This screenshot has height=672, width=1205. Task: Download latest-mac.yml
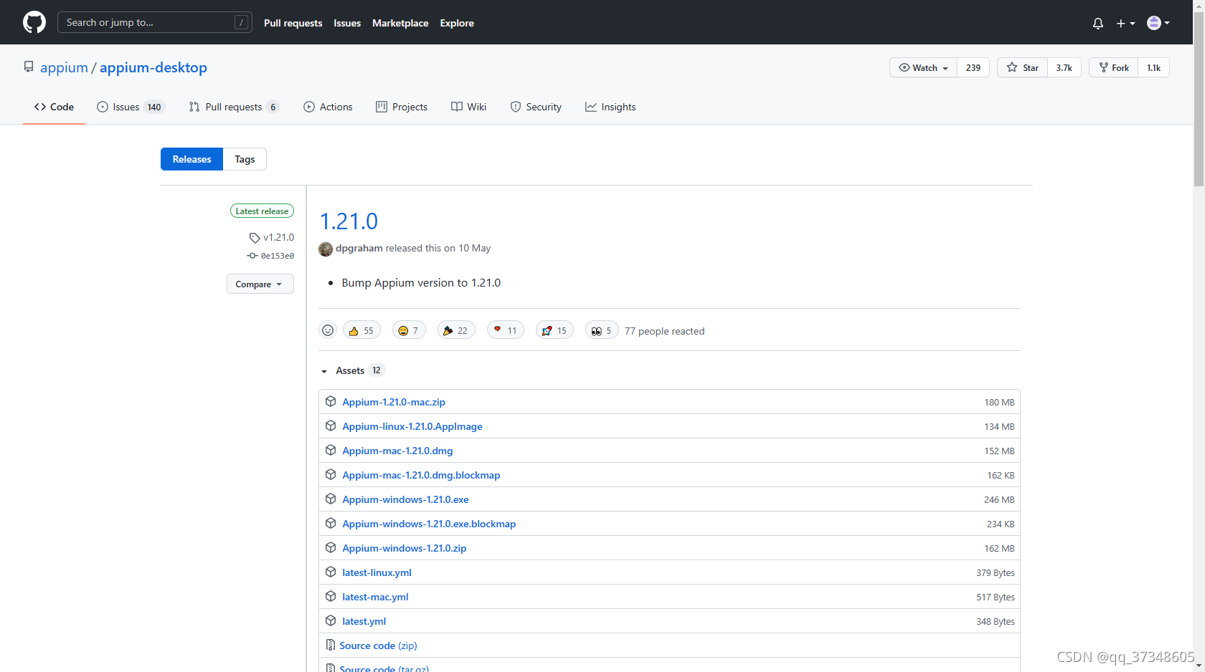click(x=375, y=597)
